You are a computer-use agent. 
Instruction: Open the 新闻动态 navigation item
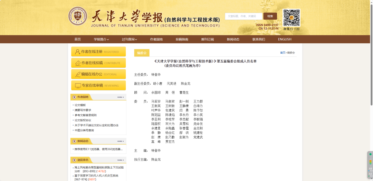point(233,39)
